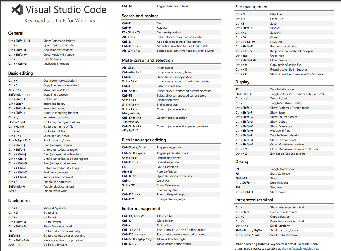Viewport: 341px width, 251px height.
Task: Select 'Quick Open, Go to File...' text
Action: click(x=59, y=45)
